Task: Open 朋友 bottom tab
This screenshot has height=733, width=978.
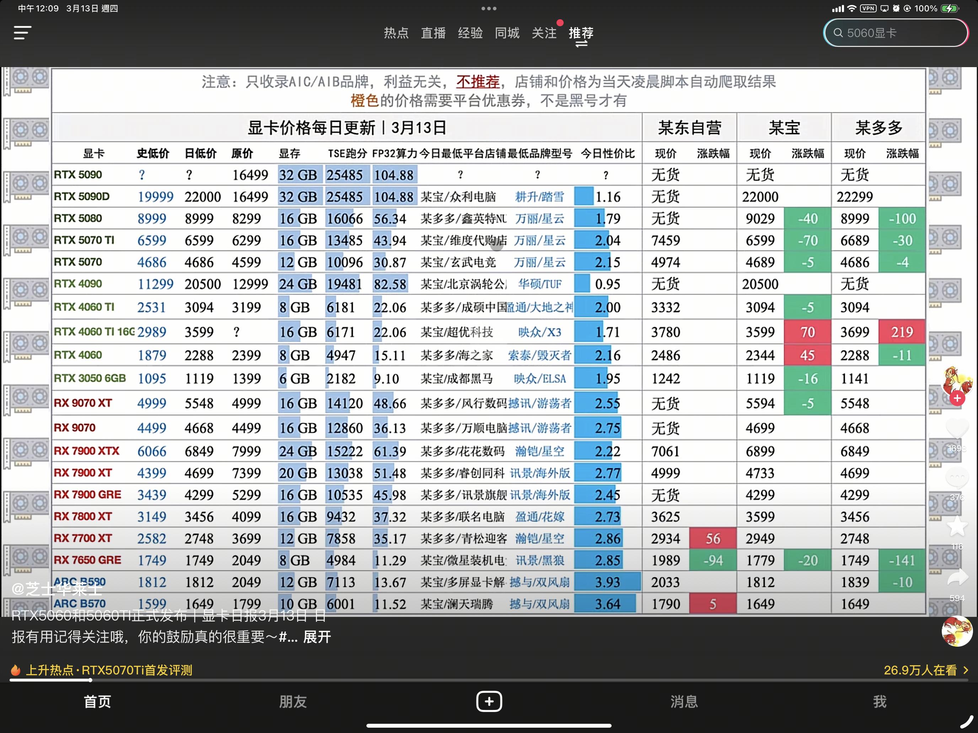Action: click(293, 702)
